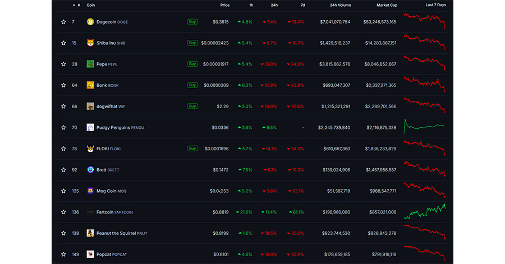Click the Popcat coin logo
This screenshot has width=505, height=264.
(90, 254)
